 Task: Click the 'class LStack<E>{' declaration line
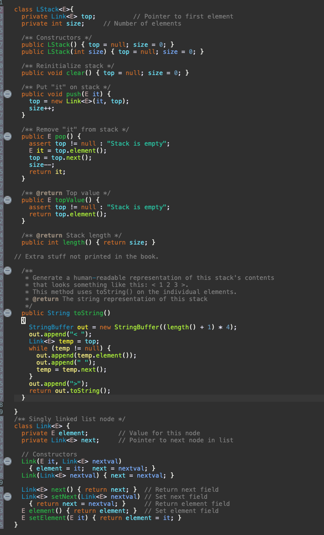click(x=44, y=9)
